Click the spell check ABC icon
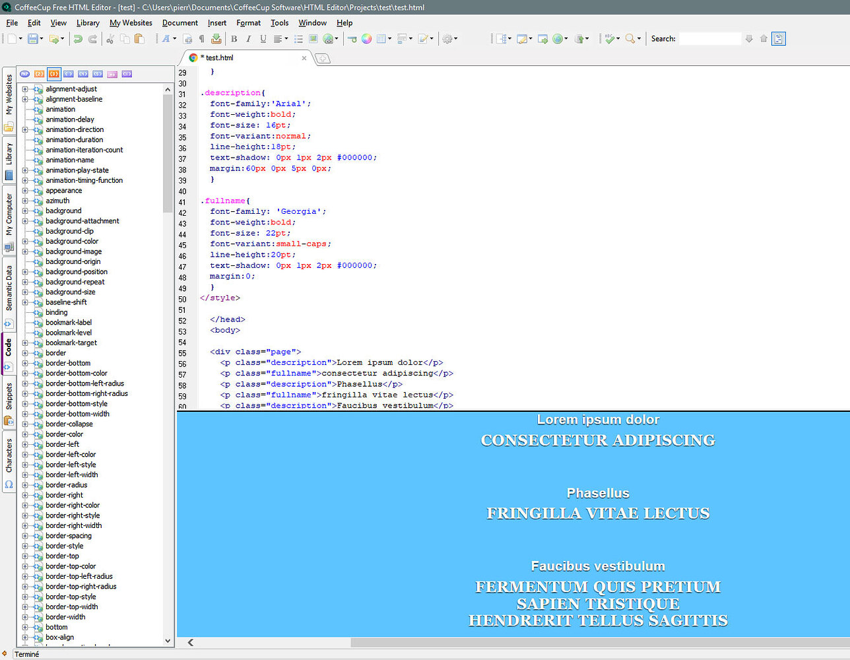The height and width of the screenshot is (660, 850). point(610,39)
